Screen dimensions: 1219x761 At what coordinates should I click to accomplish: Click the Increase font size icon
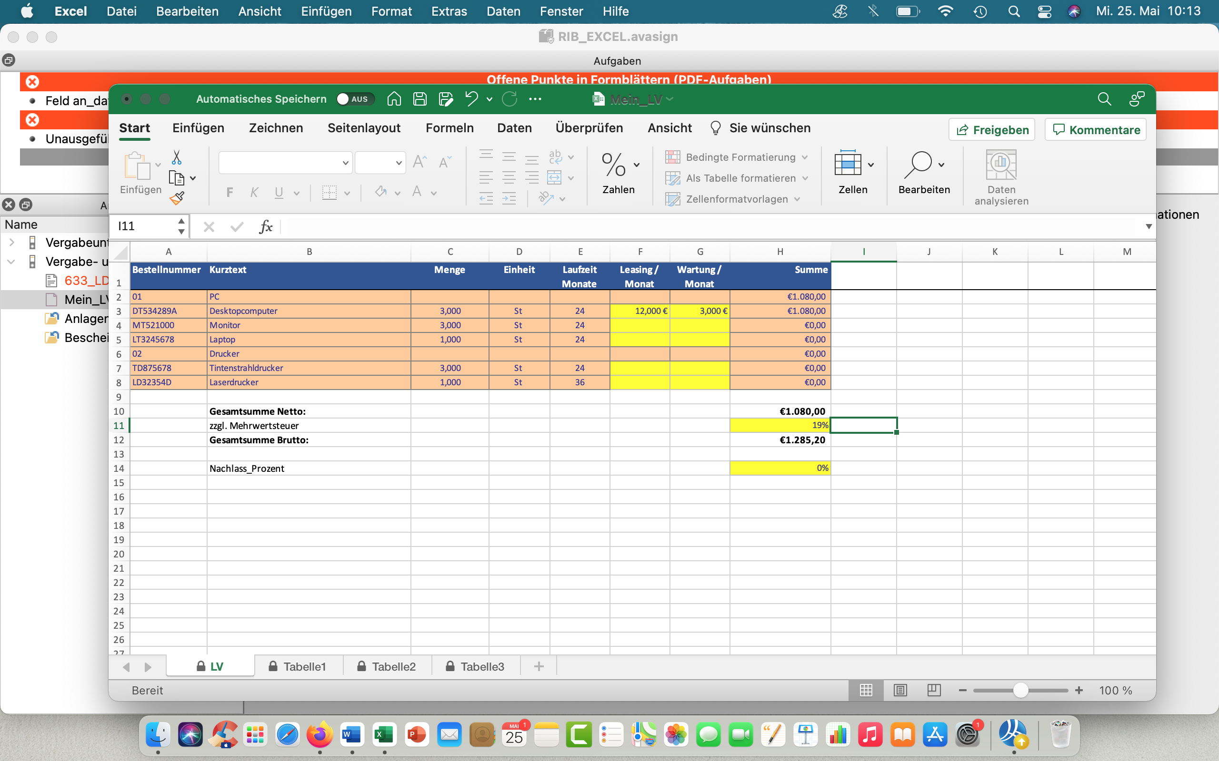(420, 162)
